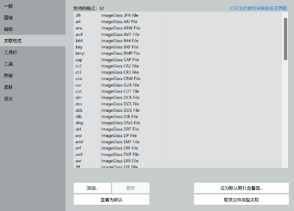The image size is (294, 211).
Task: Click the ImageGlass DIB File description
Action: pos(119,117)
